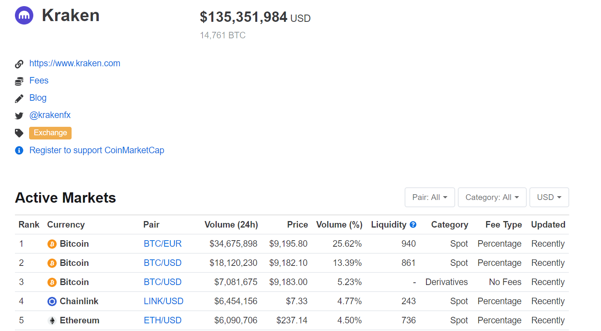Viewport: 601px width, 331px height.
Task: Click the $9,183.00 price cell
Action: 288,282
